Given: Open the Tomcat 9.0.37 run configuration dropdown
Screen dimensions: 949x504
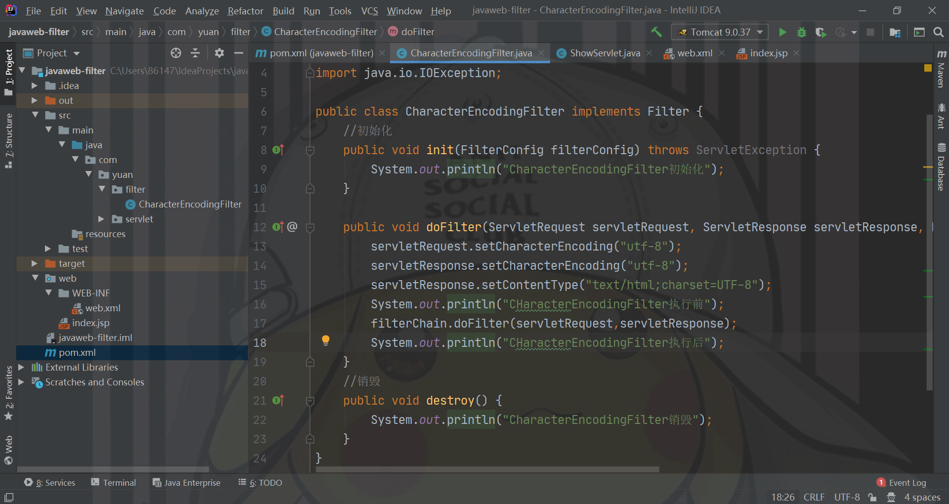Looking at the screenshot, I should (x=720, y=32).
